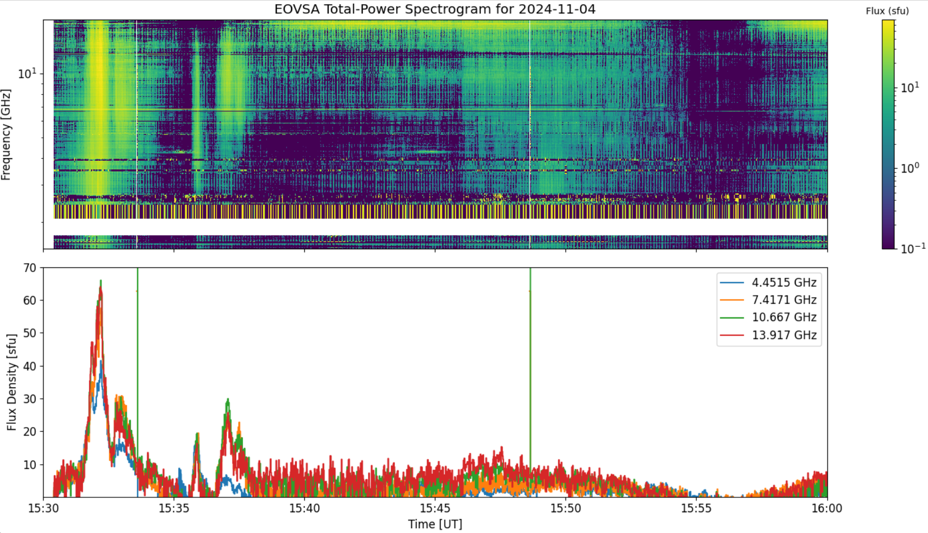The width and height of the screenshot is (928, 533).
Task: Select the 7.4171 GHz legend entry
Action: click(x=768, y=300)
